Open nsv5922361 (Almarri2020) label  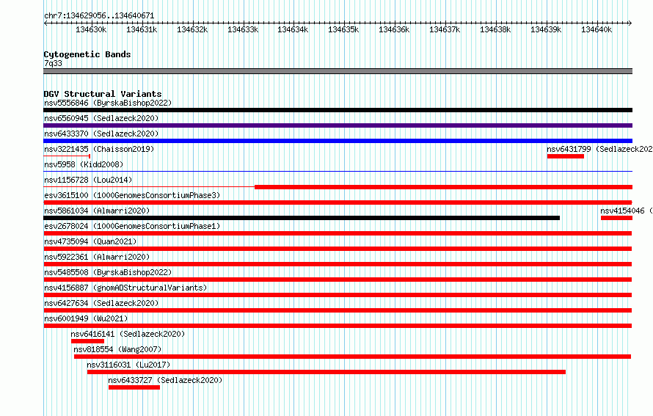(97, 257)
